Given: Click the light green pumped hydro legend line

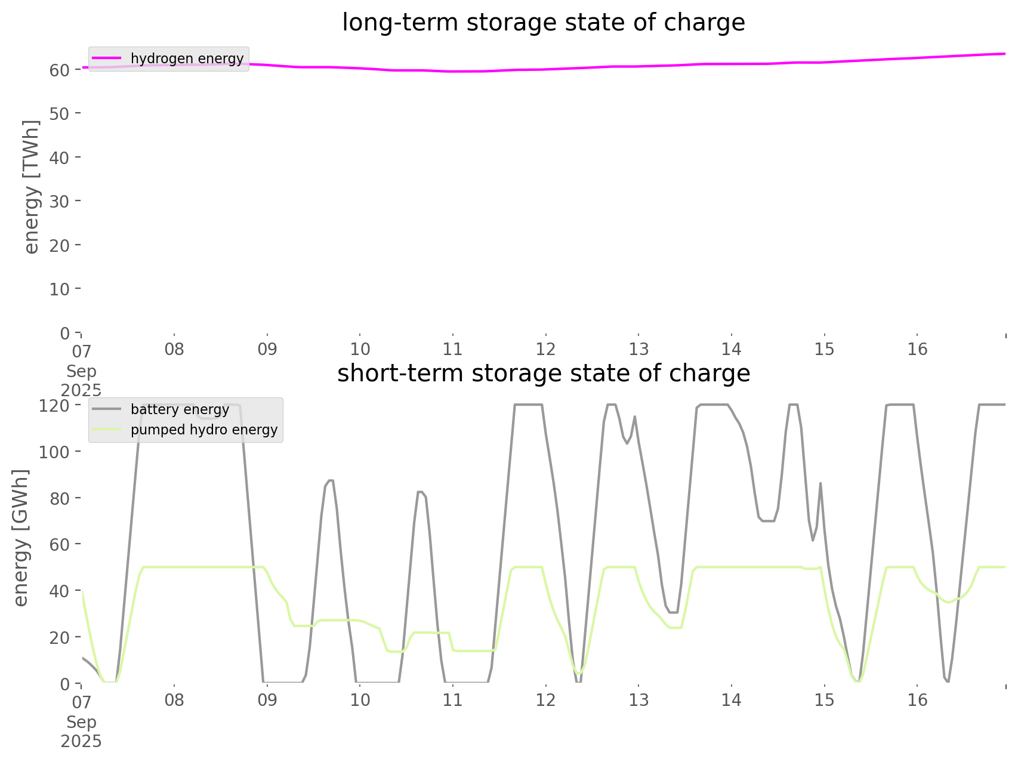Looking at the screenshot, I should tap(107, 430).
